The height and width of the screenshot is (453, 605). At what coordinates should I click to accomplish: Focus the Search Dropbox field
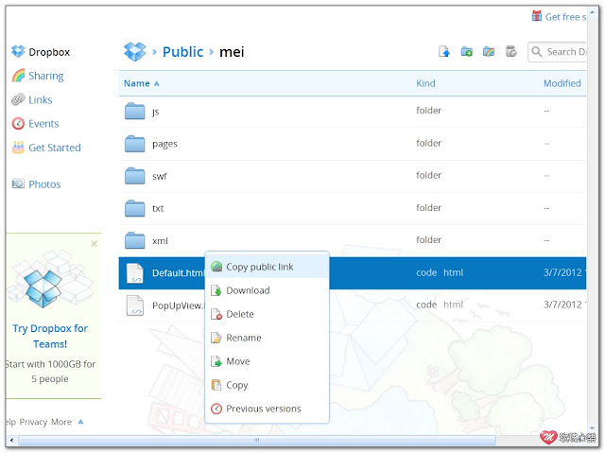click(x=557, y=52)
